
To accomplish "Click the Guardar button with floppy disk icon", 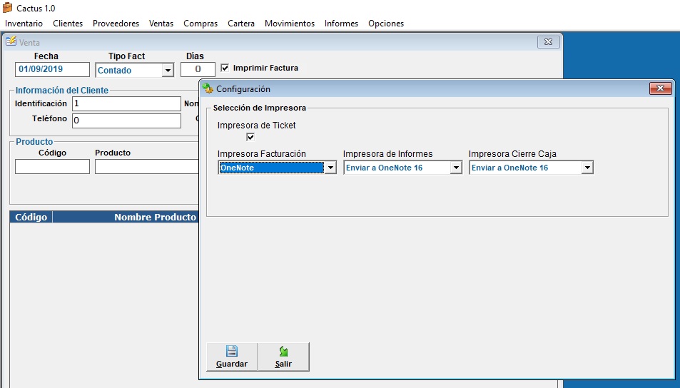I will (x=231, y=357).
